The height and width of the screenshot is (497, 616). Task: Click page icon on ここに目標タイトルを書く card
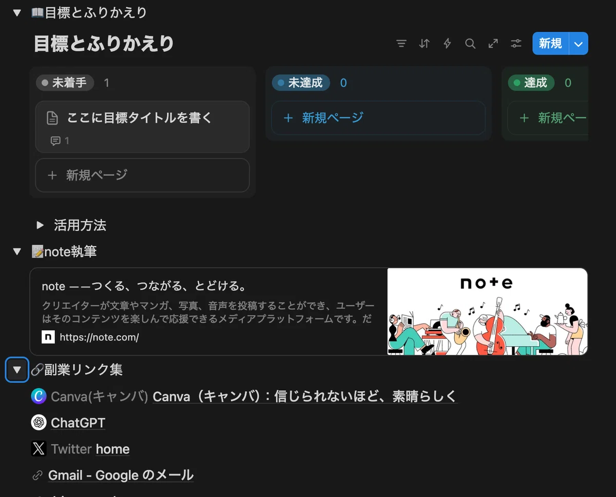click(52, 118)
